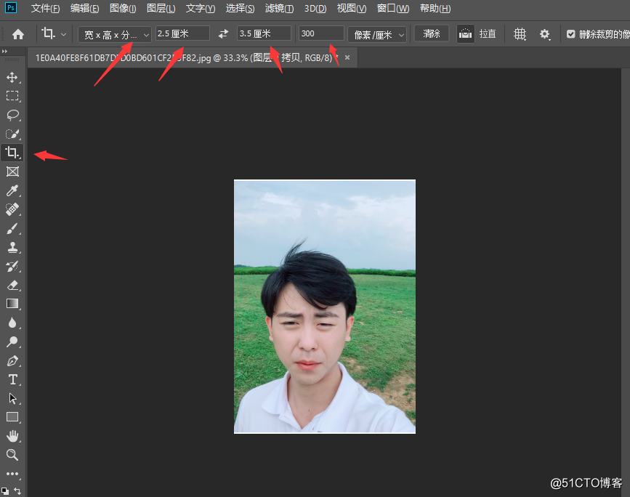Open the aspect ratio preset dropdown

[x=114, y=35]
